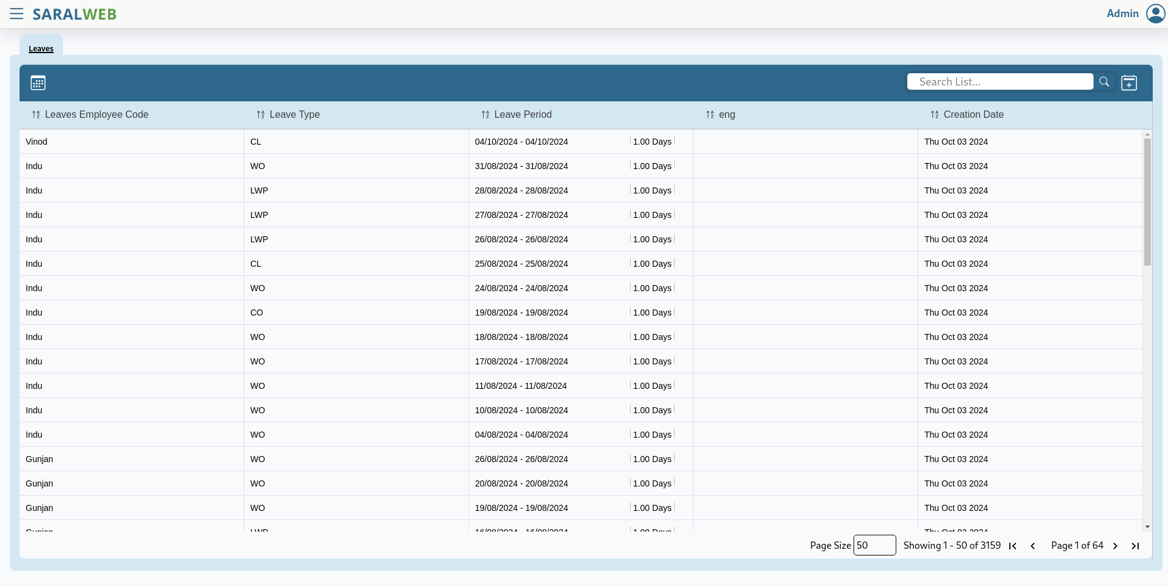The height and width of the screenshot is (586, 1168).
Task: Click 1.00 Days in Vinod row
Action: tap(652, 142)
